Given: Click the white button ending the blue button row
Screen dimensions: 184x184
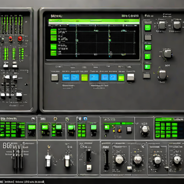Looking at the screenshot, I should pos(130,77).
